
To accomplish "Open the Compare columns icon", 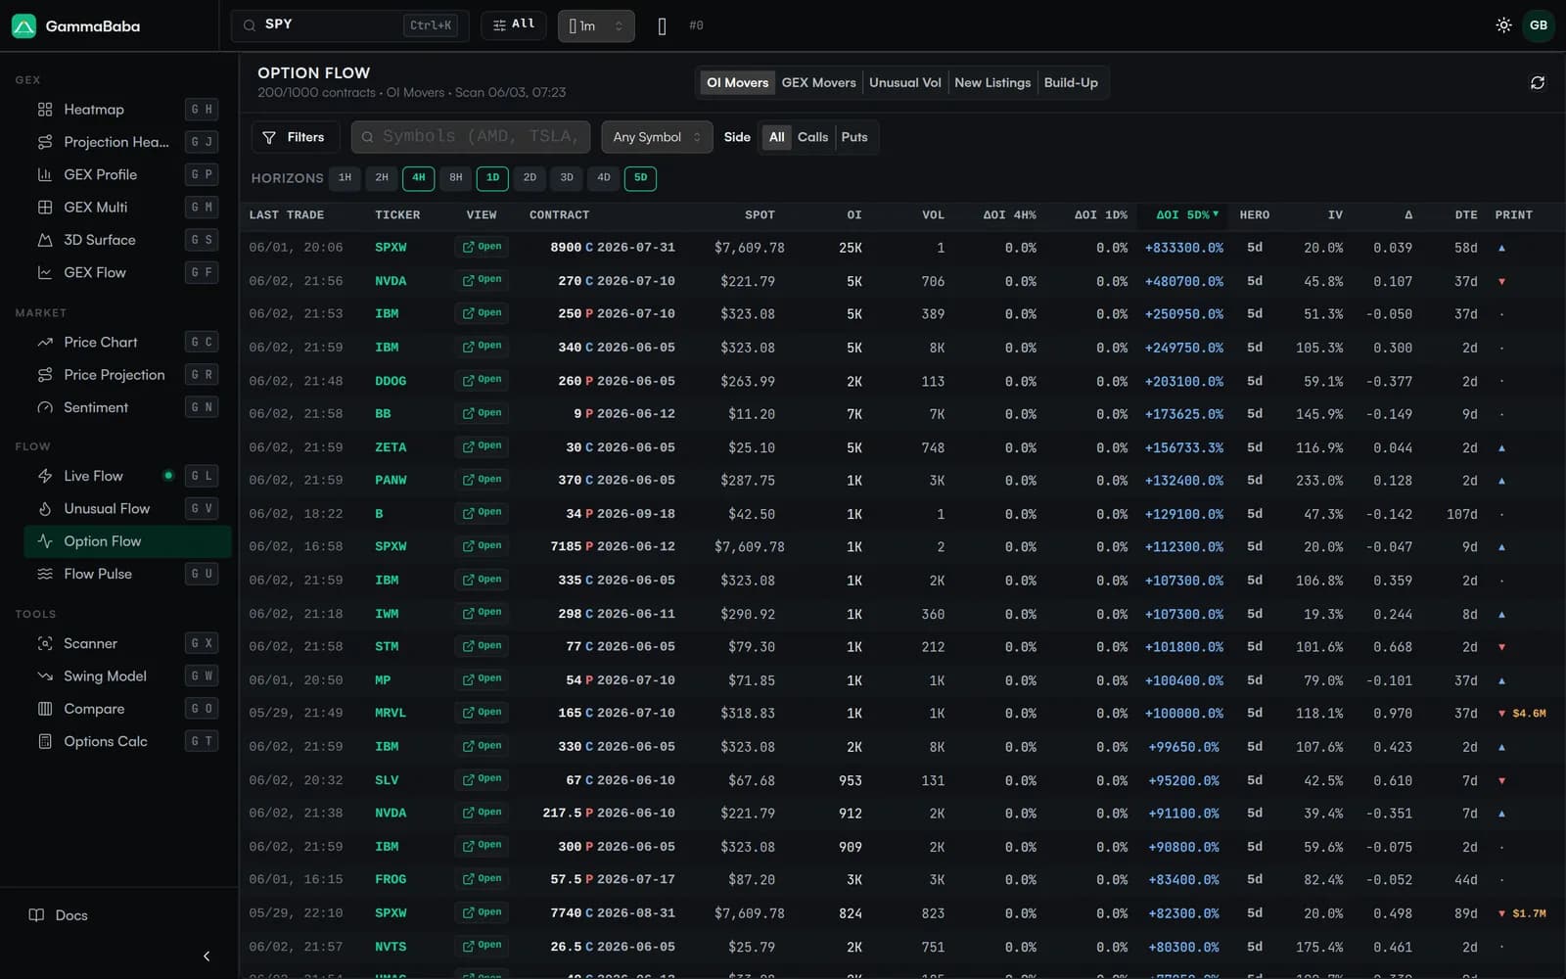I will [x=45, y=709].
